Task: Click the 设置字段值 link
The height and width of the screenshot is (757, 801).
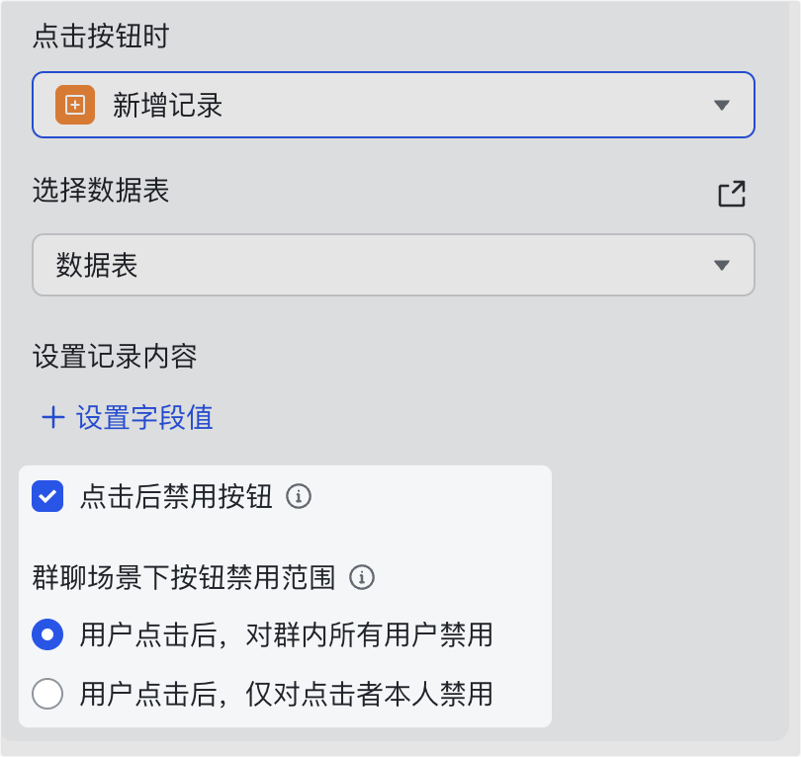Action: [144, 418]
